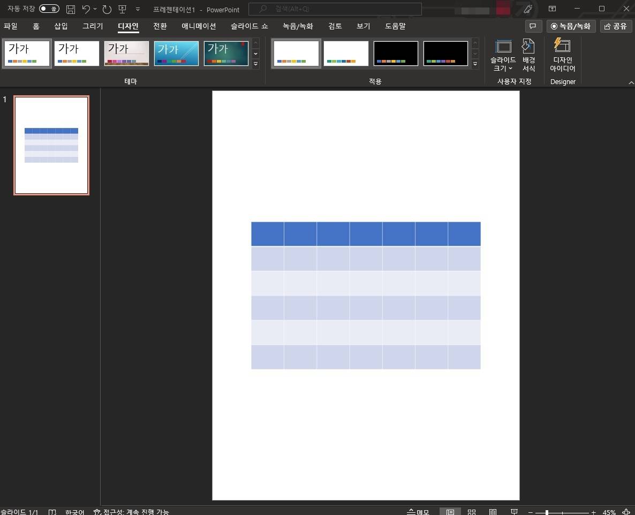Toggle the 메모 notes pane
This screenshot has width=635, height=515.
[x=418, y=512]
